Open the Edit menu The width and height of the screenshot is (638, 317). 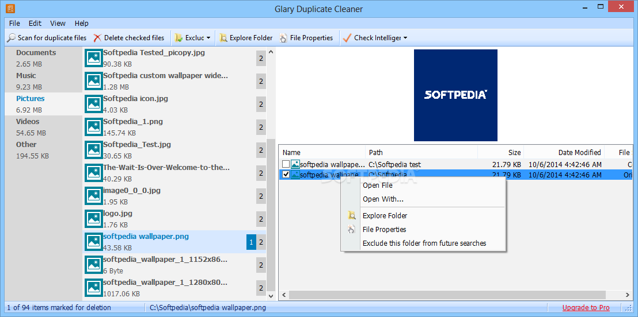pos(35,23)
